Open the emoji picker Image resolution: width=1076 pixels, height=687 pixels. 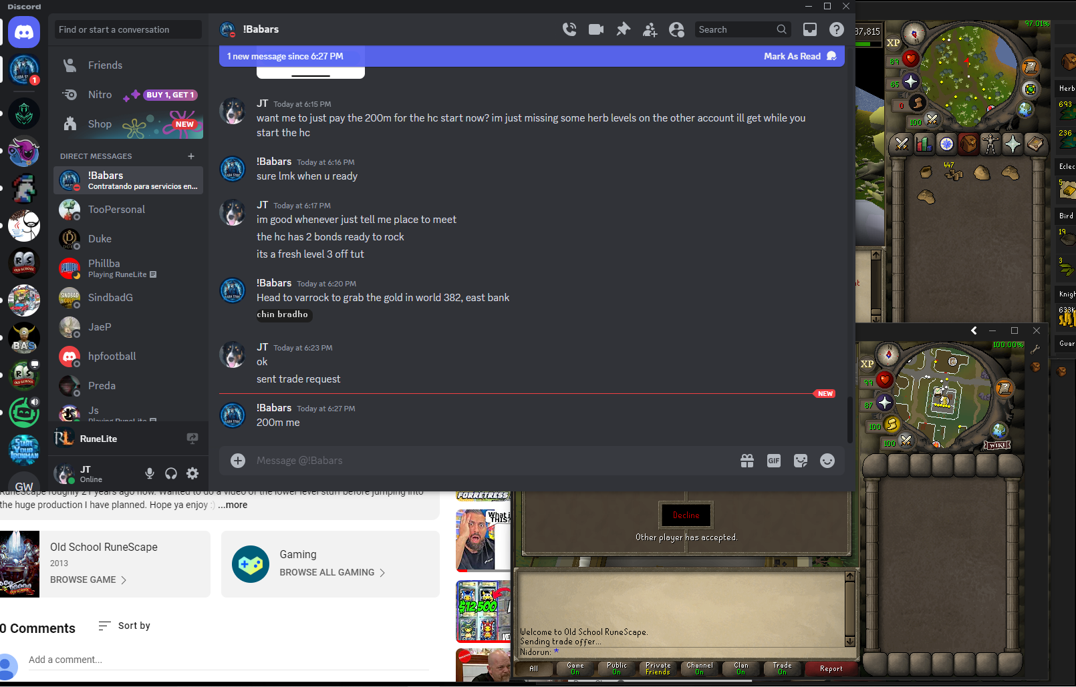tap(827, 461)
